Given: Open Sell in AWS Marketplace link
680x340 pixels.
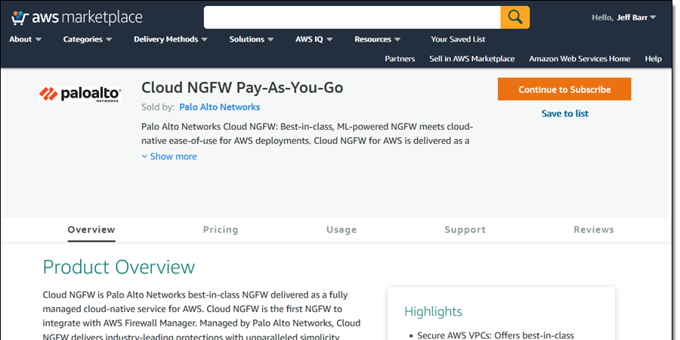Looking at the screenshot, I should (x=471, y=59).
